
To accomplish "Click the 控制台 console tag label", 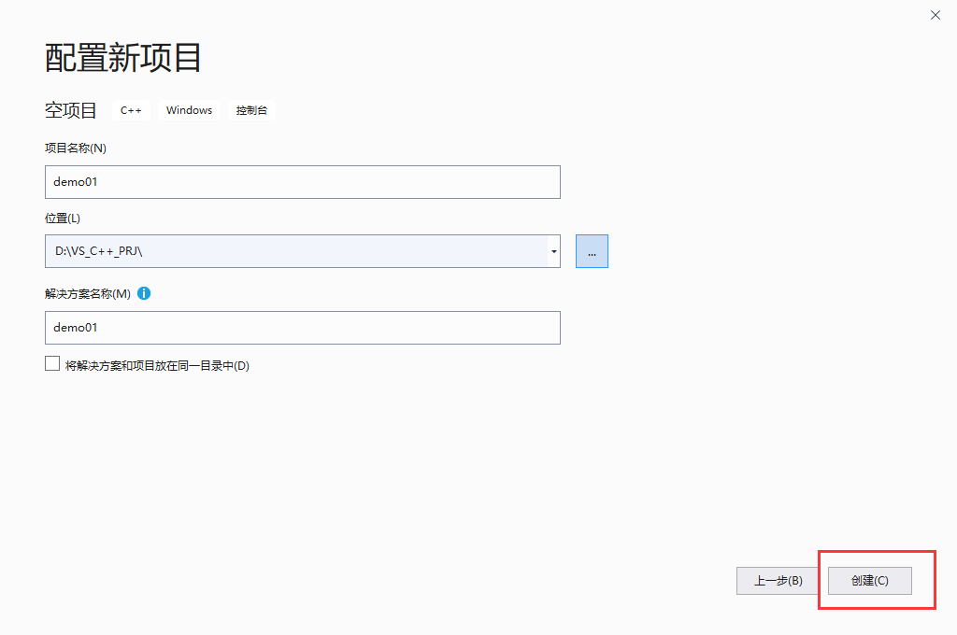I will coord(251,110).
